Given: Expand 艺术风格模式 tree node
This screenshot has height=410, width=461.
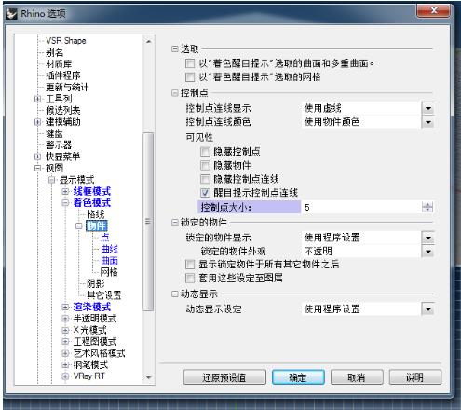Looking at the screenshot, I should (65, 353).
